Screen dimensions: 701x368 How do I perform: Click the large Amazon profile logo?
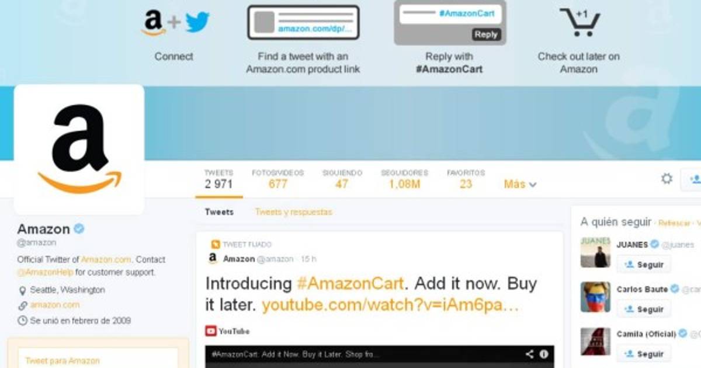click(x=79, y=150)
